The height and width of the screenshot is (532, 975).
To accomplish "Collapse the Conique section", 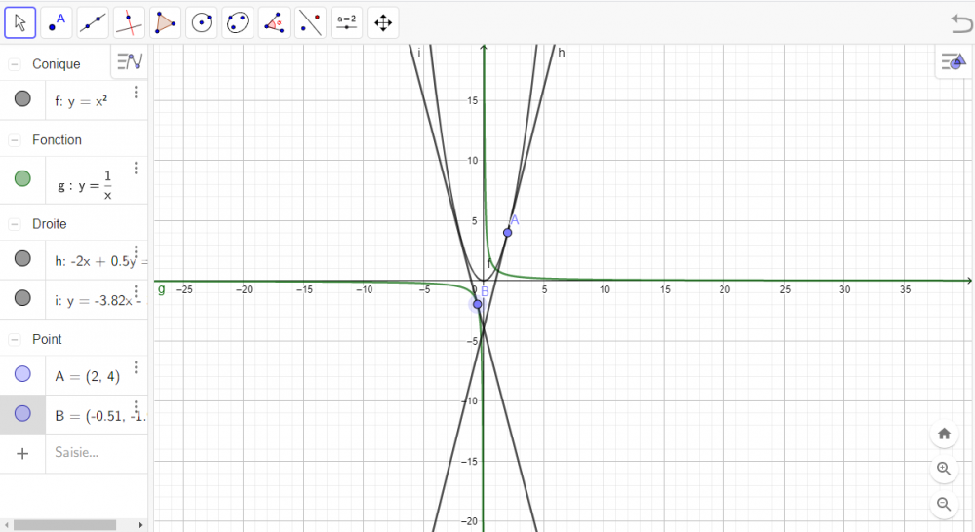I will (15, 64).
